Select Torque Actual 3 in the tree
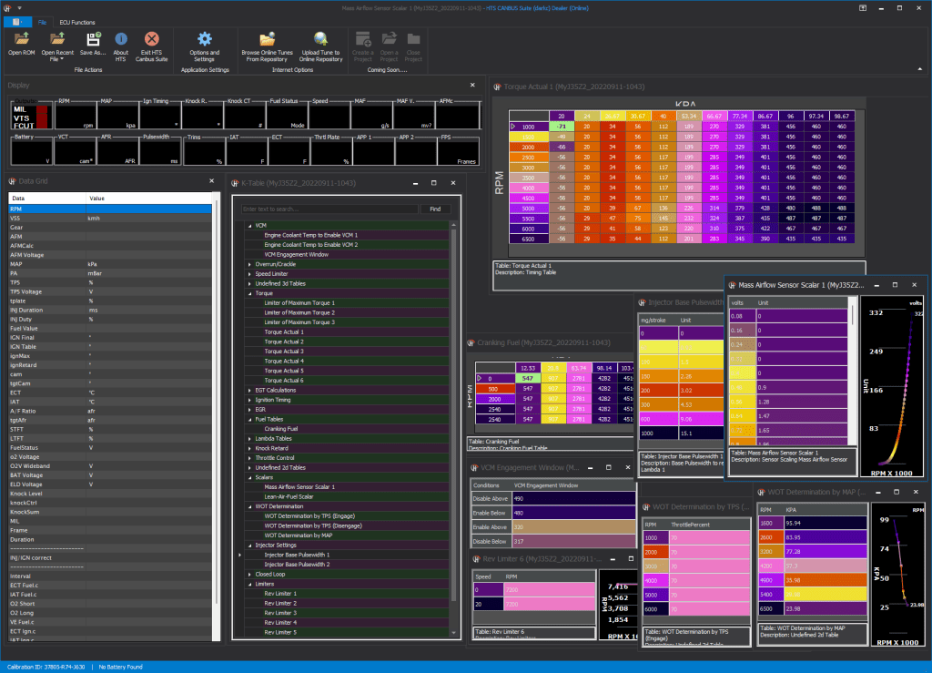The height and width of the screenshot is (673, 932). tap(284, 352)
